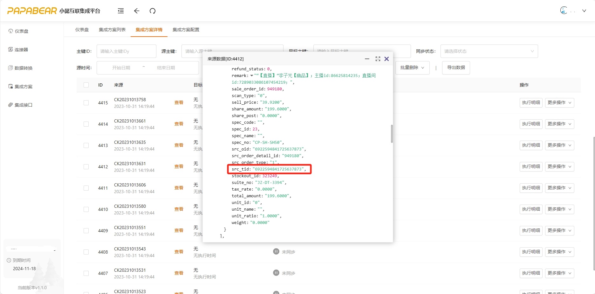The image size is (595, 294).
Task: Open the 同步状态 status dropdown
Action: 489,51
